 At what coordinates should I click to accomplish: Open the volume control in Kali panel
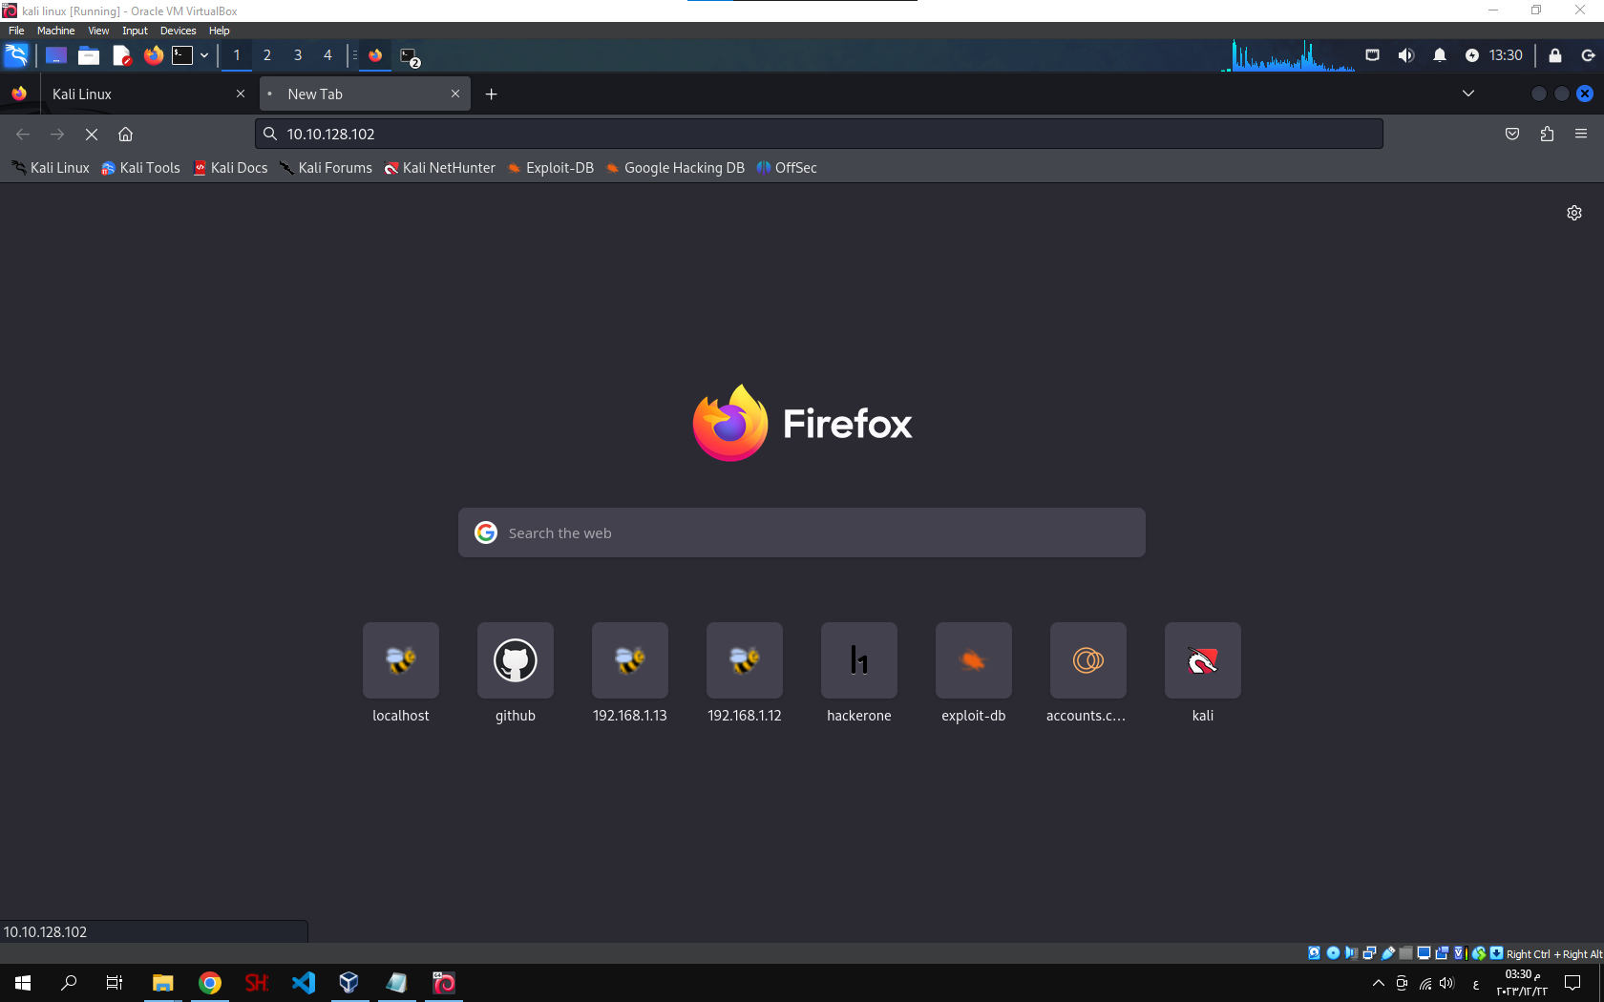(x=1405, y=55)
